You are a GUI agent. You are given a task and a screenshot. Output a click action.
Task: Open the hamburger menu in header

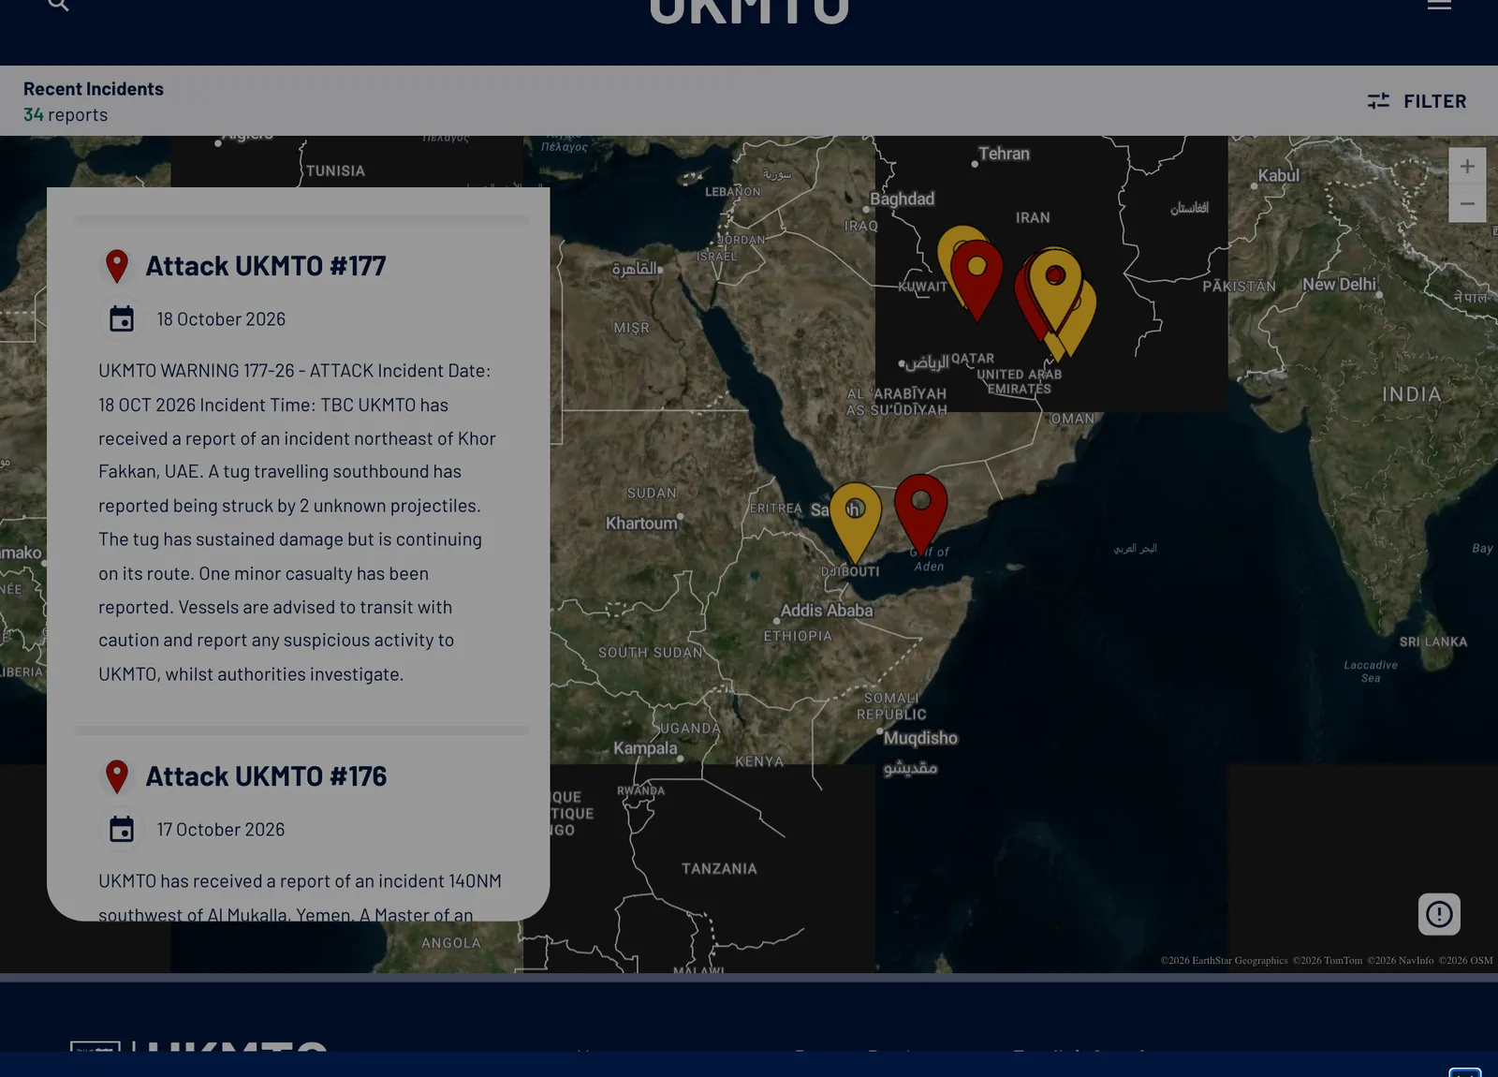pyautogui.click(x=1439, y=5)
